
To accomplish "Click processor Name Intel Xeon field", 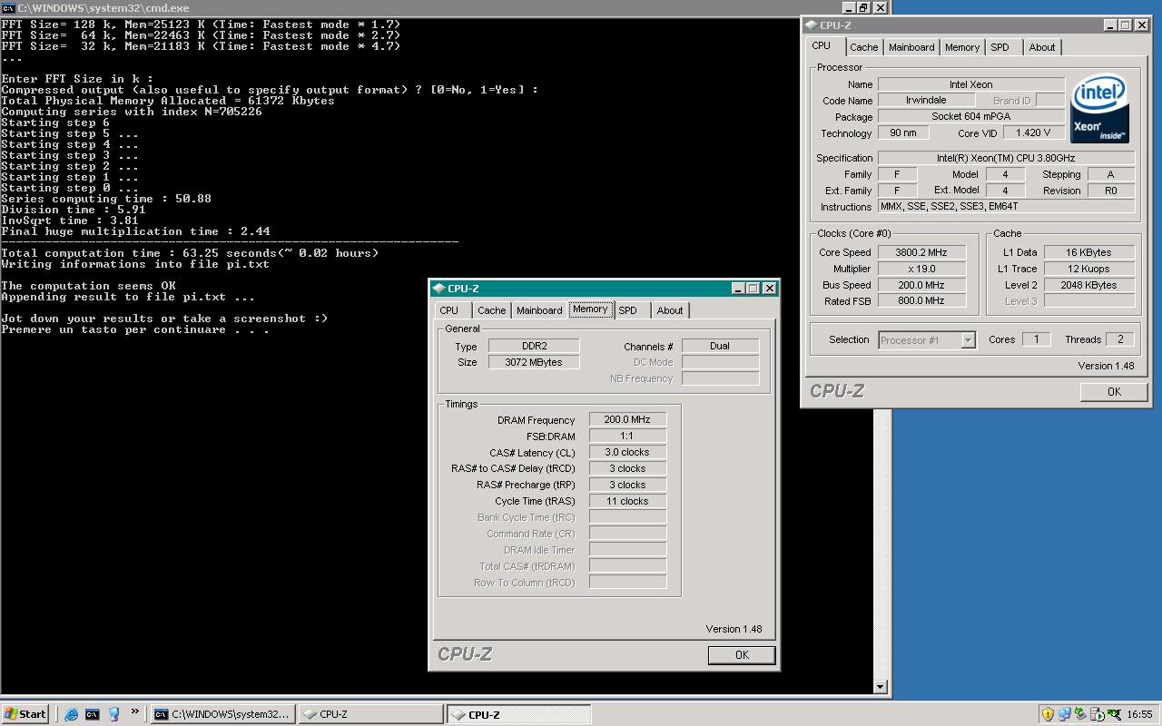I will pyautogui.click(x=971, y=84).
